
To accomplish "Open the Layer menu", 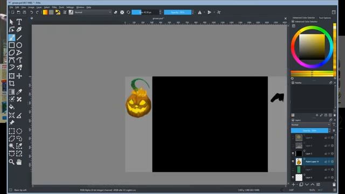I will point(39,7).
